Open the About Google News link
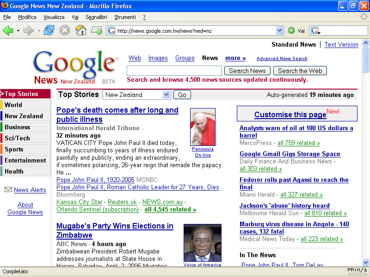Screen dimensions: 370x277 (25, 208)
